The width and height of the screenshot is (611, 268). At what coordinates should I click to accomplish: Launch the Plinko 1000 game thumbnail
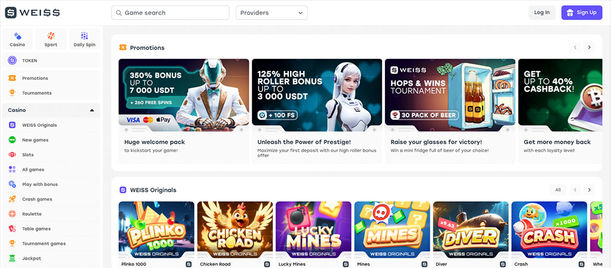(156, 230)
